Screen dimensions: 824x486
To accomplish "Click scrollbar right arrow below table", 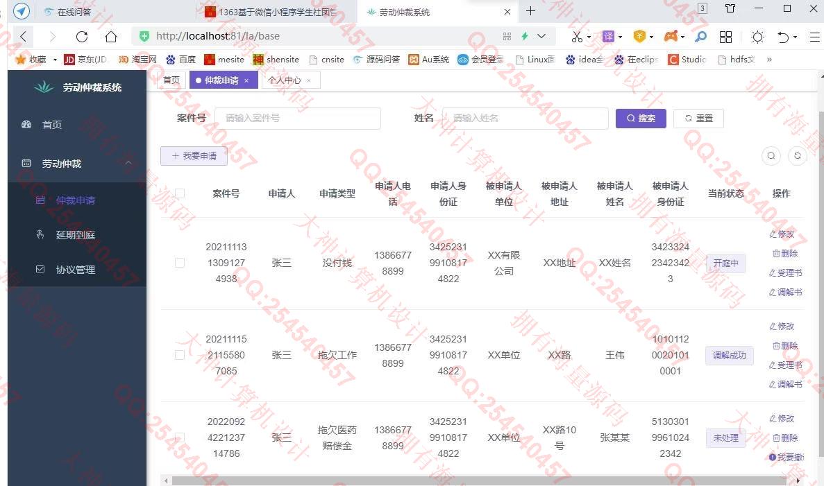I will [x=798, y=480].
